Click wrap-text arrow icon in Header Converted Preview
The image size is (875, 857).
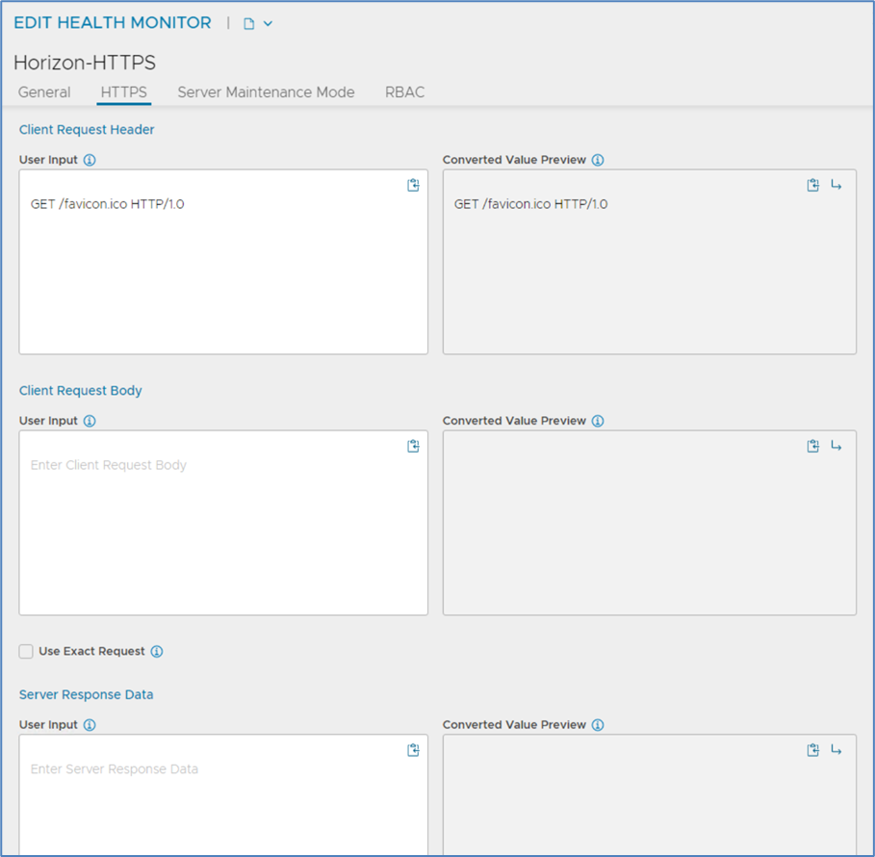coord(836,185)
